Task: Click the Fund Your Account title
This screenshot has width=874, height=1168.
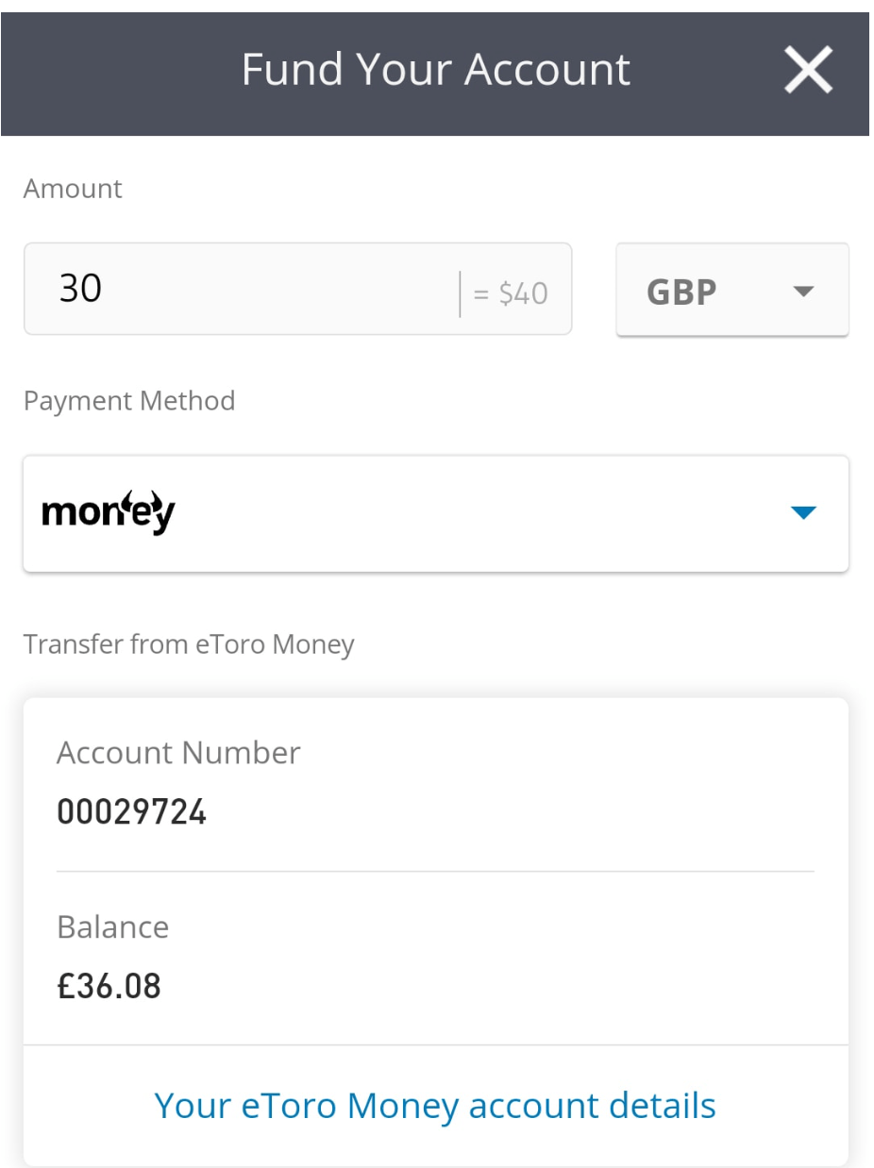Action: [x=435, y=71]
